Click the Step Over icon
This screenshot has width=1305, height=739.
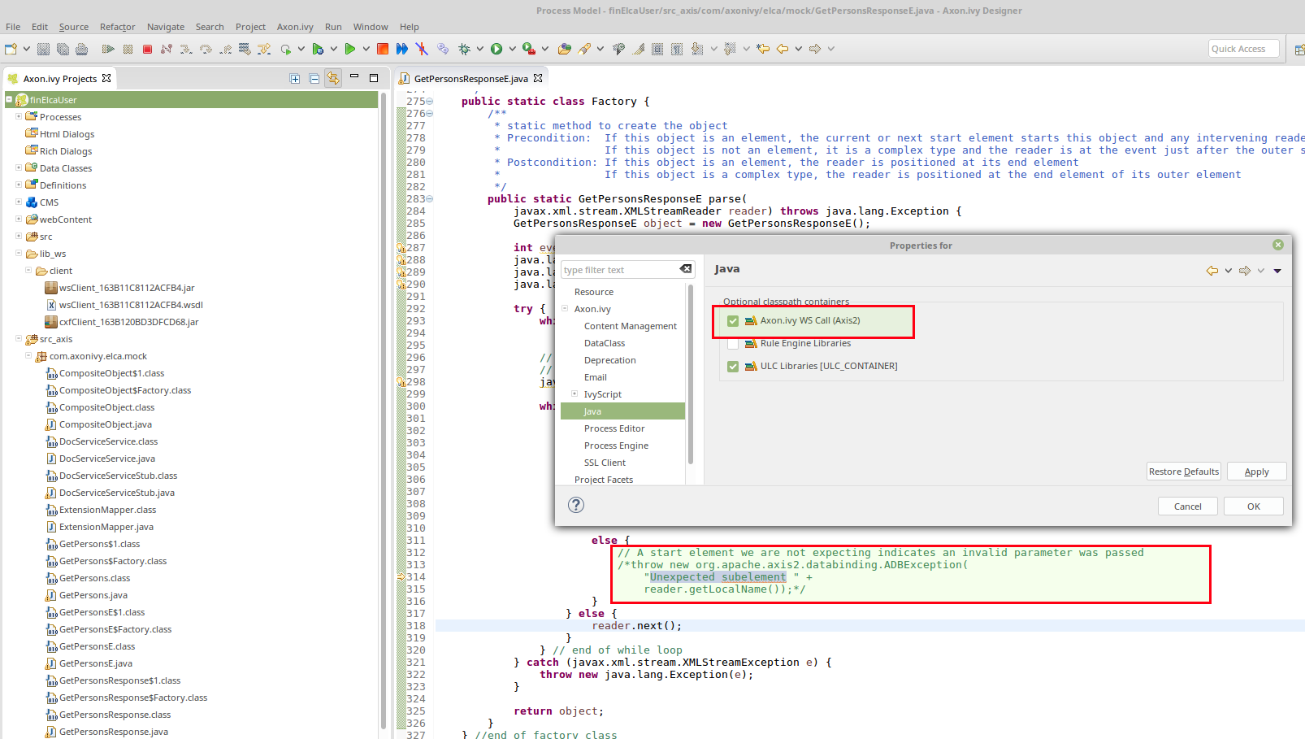pyautogui.click(x=206, y=49)
